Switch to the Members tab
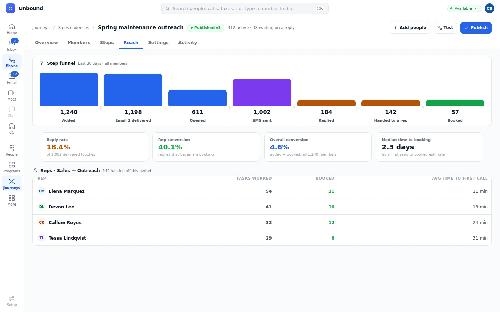 click(79, 43)
